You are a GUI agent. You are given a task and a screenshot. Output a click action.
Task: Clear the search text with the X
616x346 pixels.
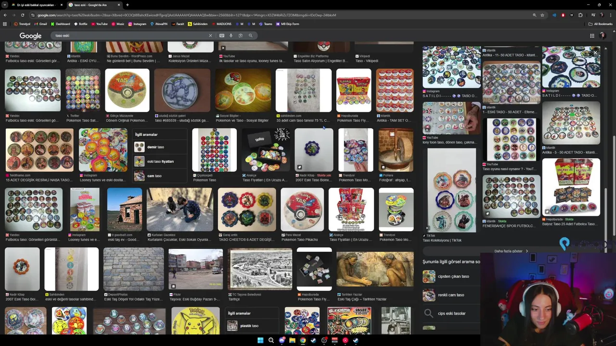210,36
